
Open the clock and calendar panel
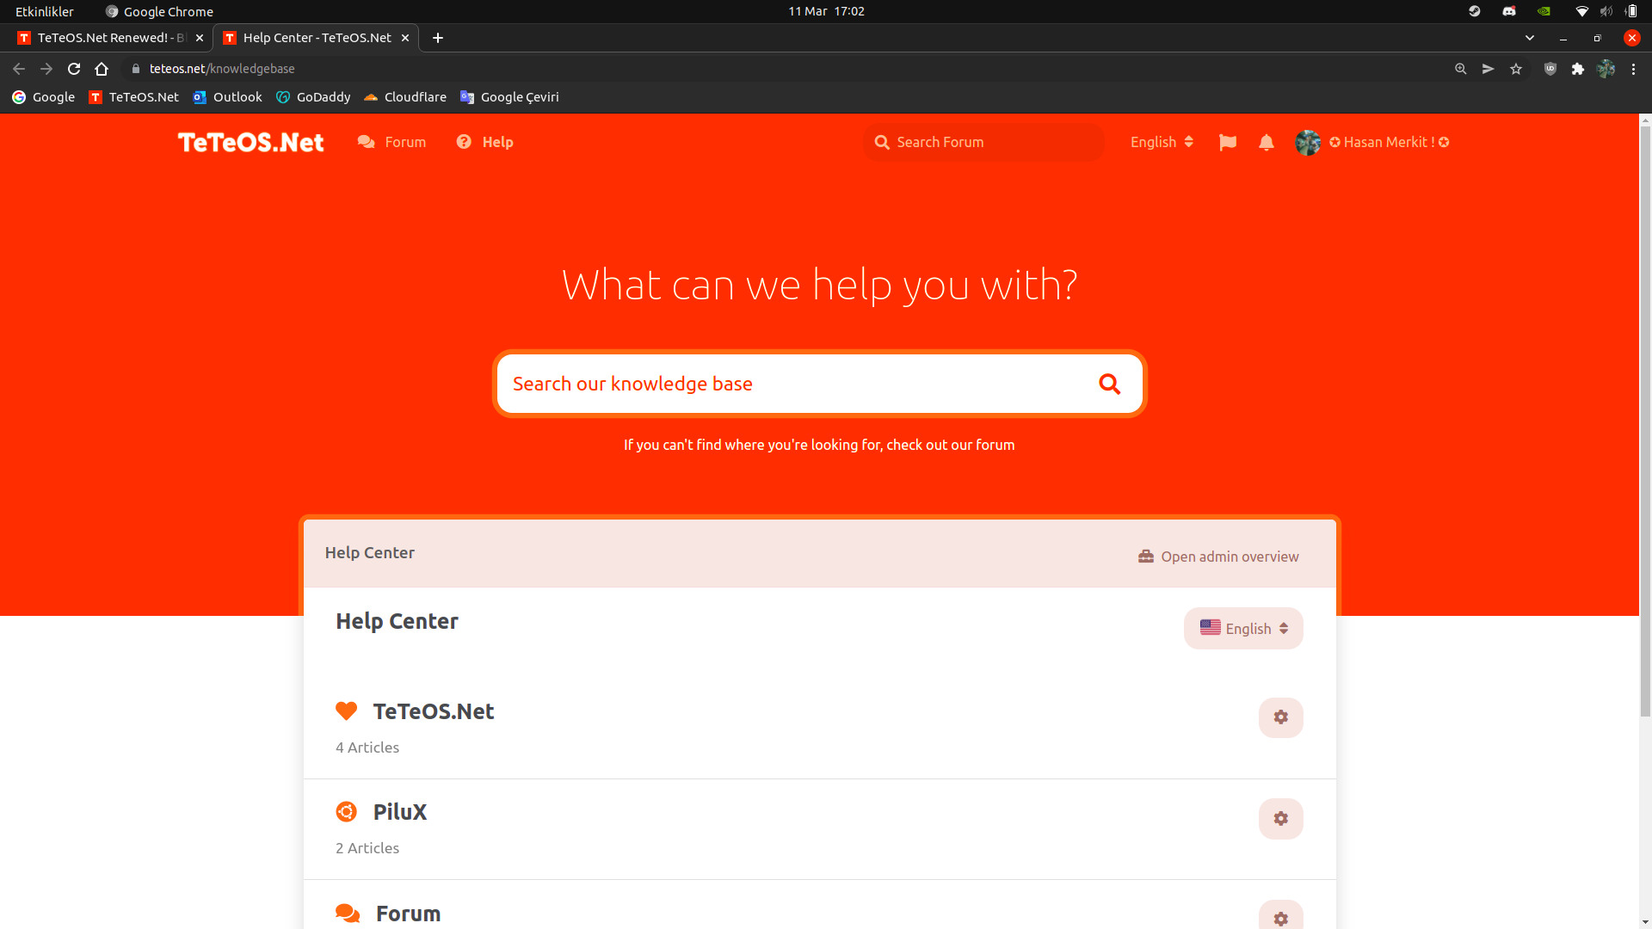[x=826, y=11]
